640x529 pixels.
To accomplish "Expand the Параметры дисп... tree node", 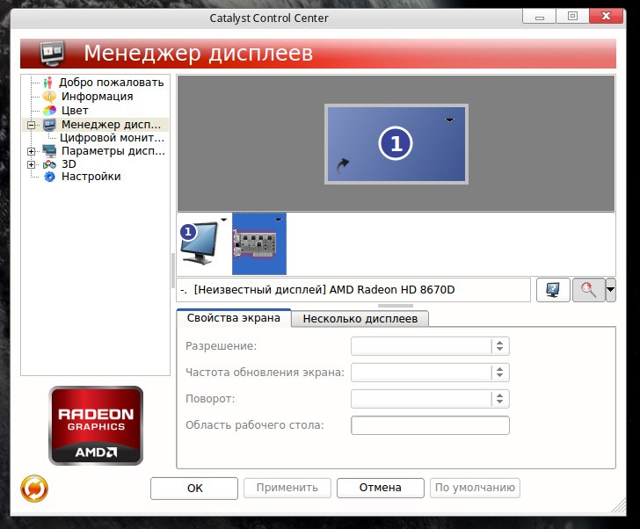I will 31,151.
